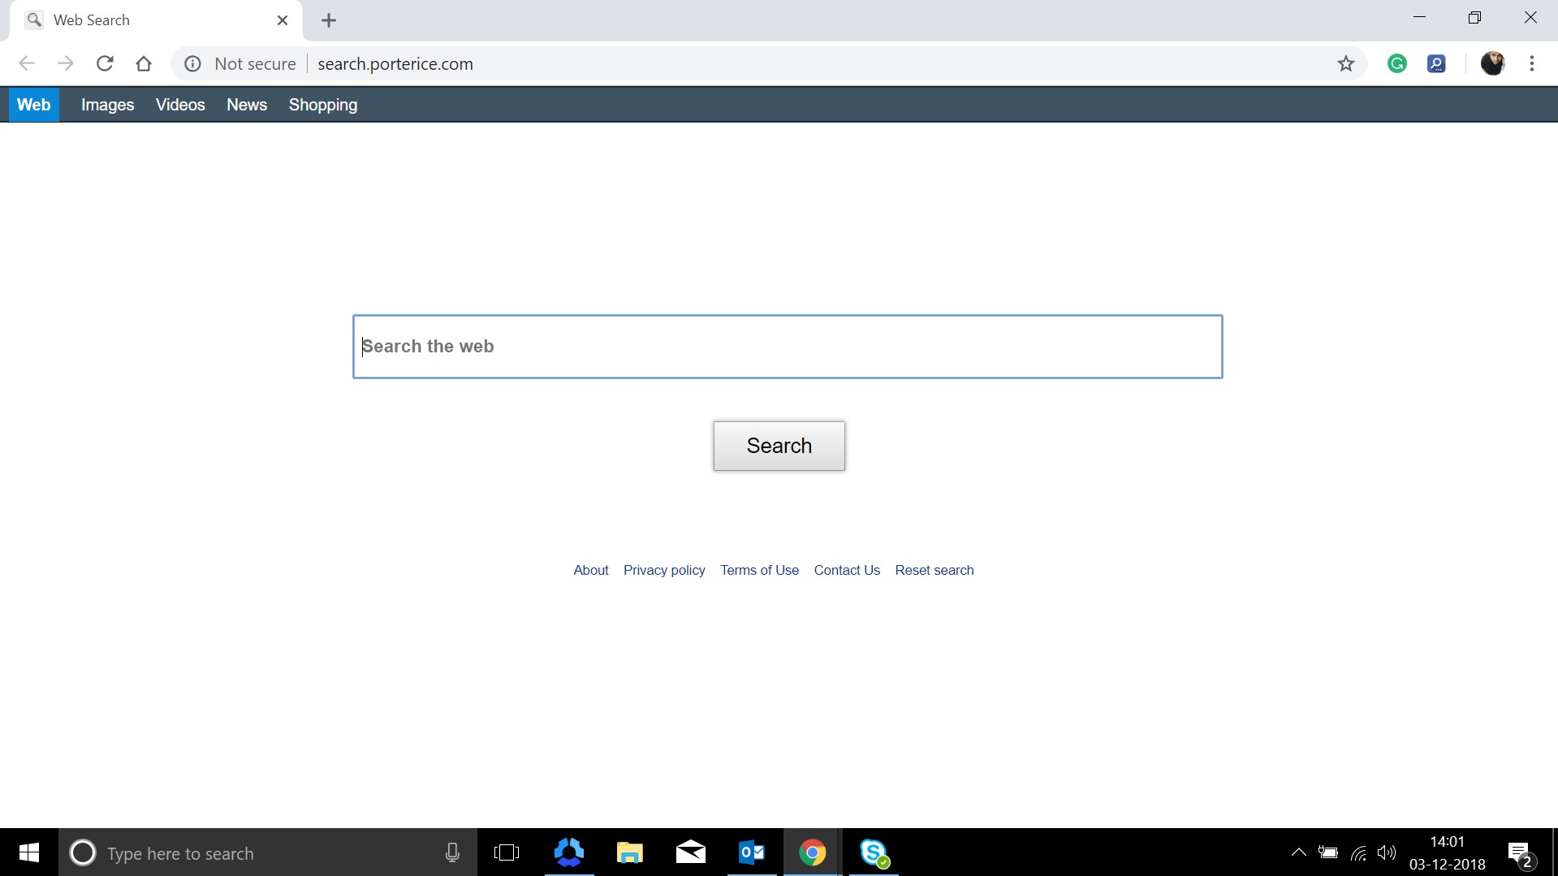Switch to the Images search tab

coord(107,104)
